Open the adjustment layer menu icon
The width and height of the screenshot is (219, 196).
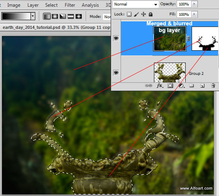pyautogui.click(x=181, y=86)
